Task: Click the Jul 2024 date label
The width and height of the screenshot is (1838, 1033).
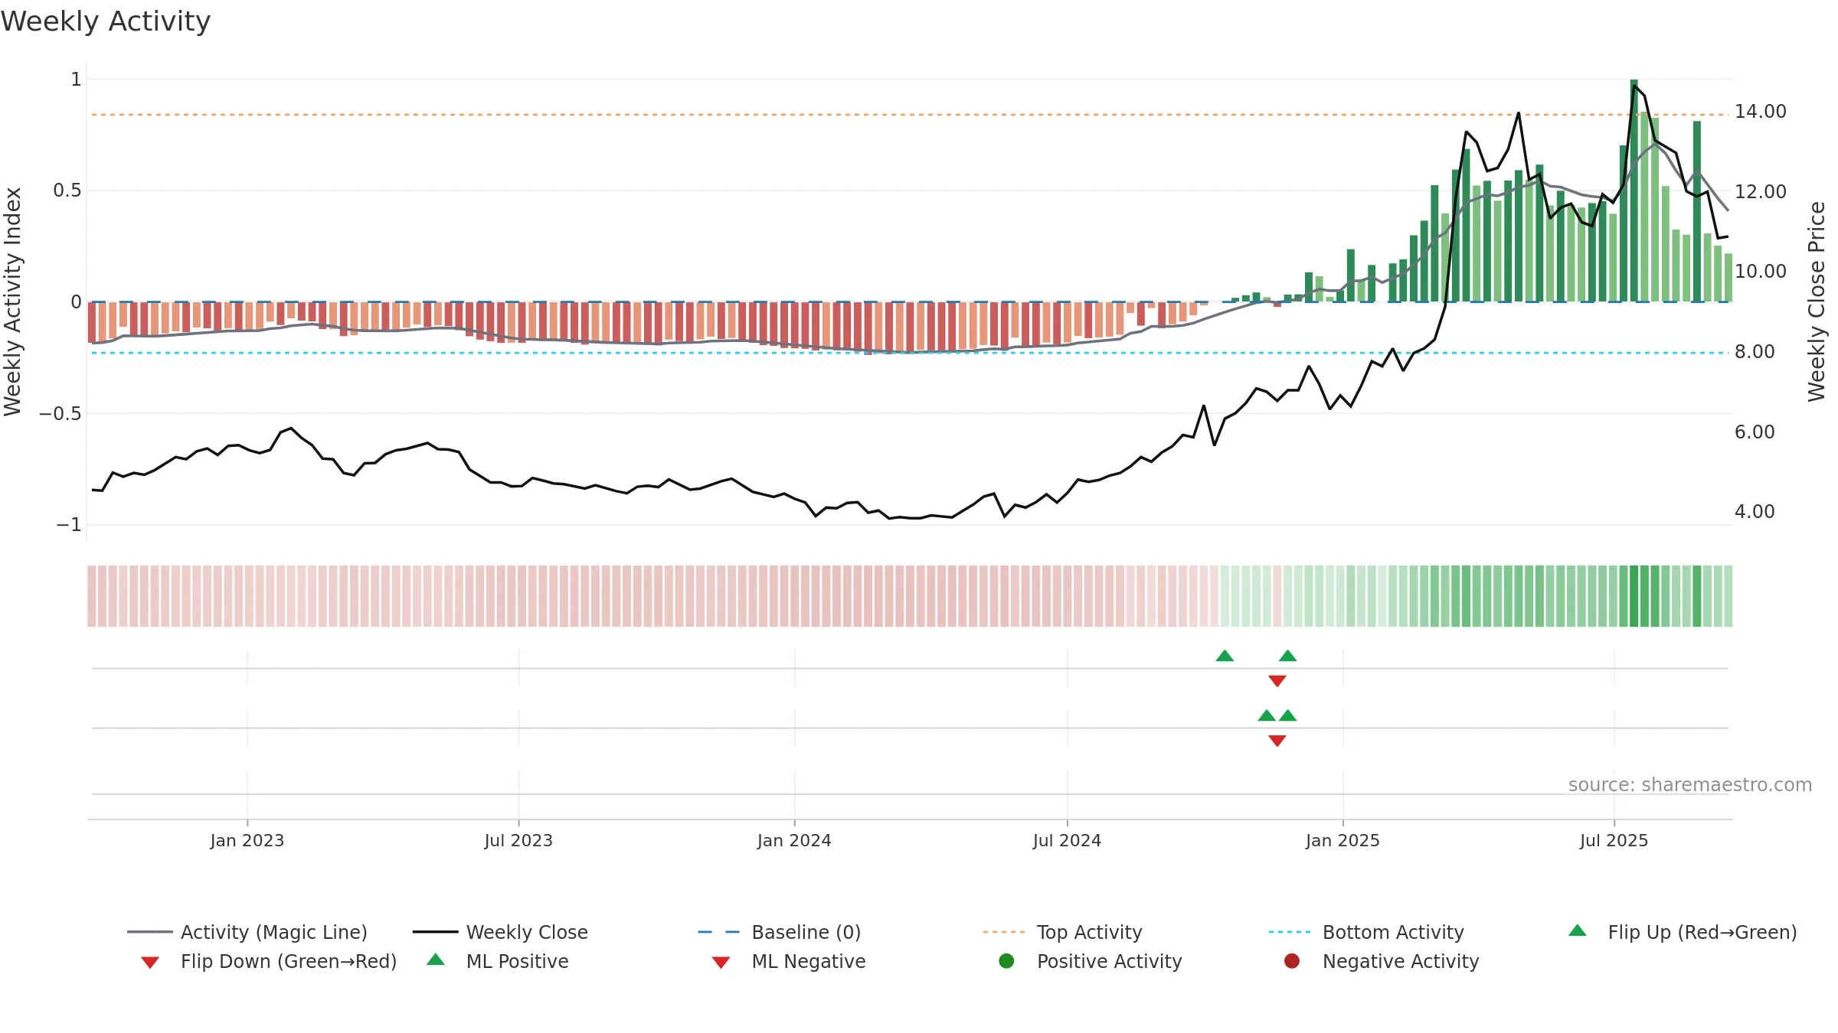Action: [1067, 840]
